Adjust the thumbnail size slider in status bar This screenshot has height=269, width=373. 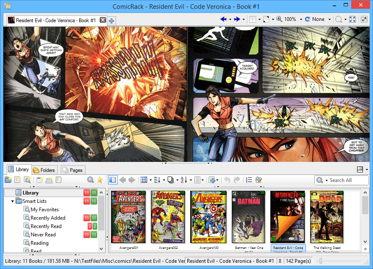pyautogui.click(x=321, y=261)
